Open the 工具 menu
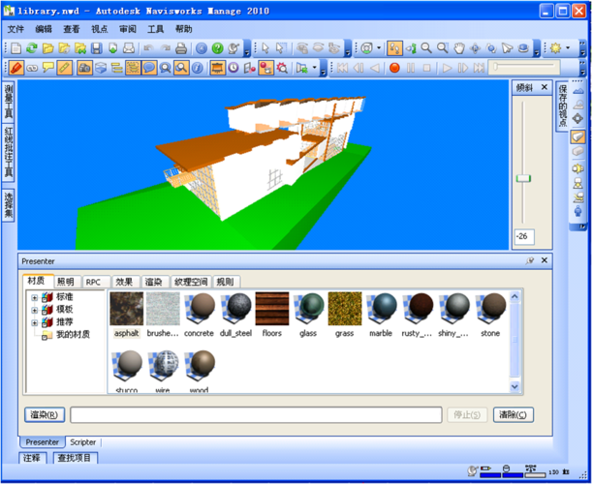Screen dimensions: 592x484 156,29
